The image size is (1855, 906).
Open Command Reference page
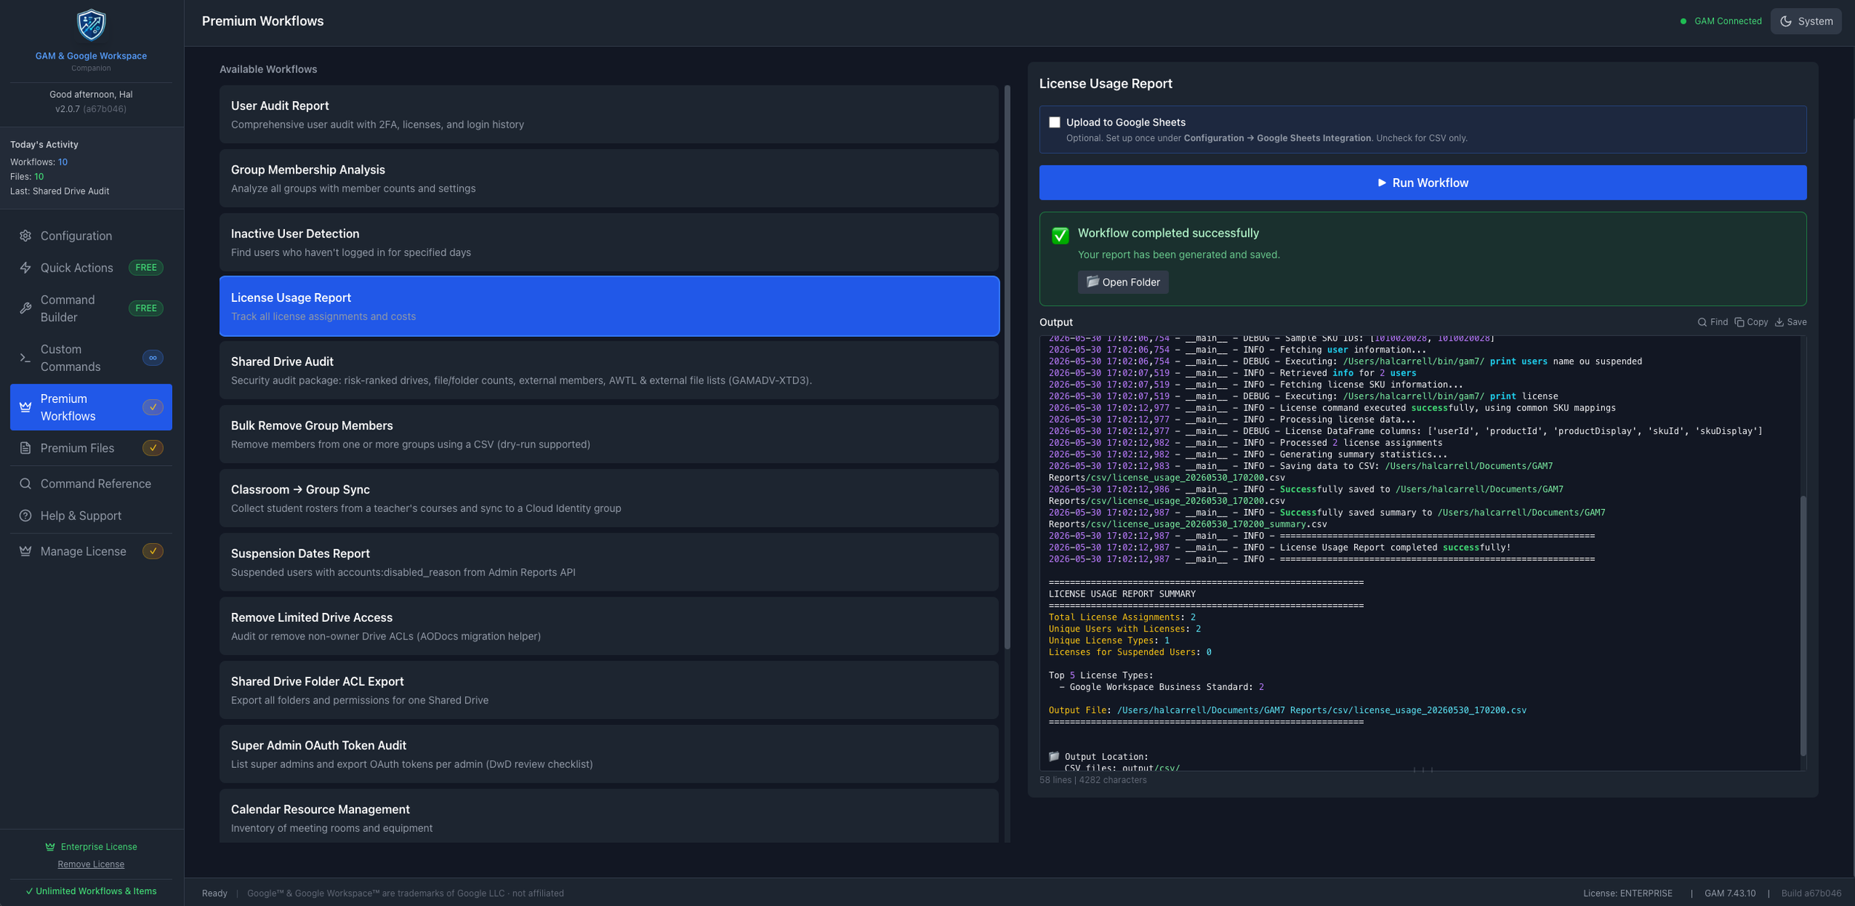(91, 484)
